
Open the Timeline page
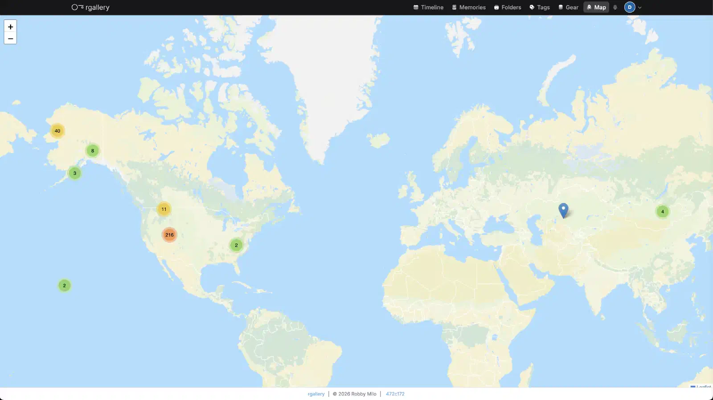[428, 7]
